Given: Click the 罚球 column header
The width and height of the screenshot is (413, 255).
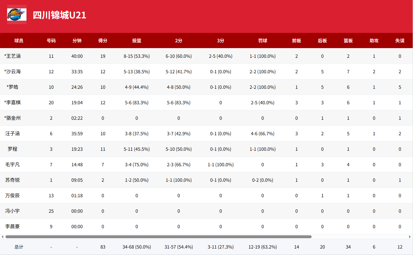Looking at the screenshot, I should (263, 41).
